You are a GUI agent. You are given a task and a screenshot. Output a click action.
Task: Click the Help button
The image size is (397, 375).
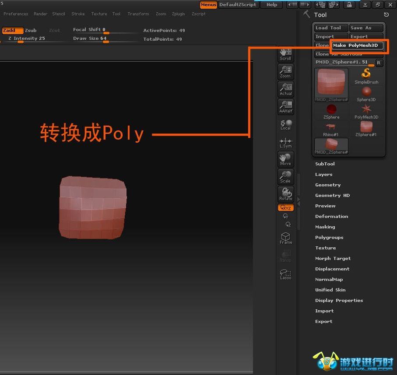coord(272,4)
